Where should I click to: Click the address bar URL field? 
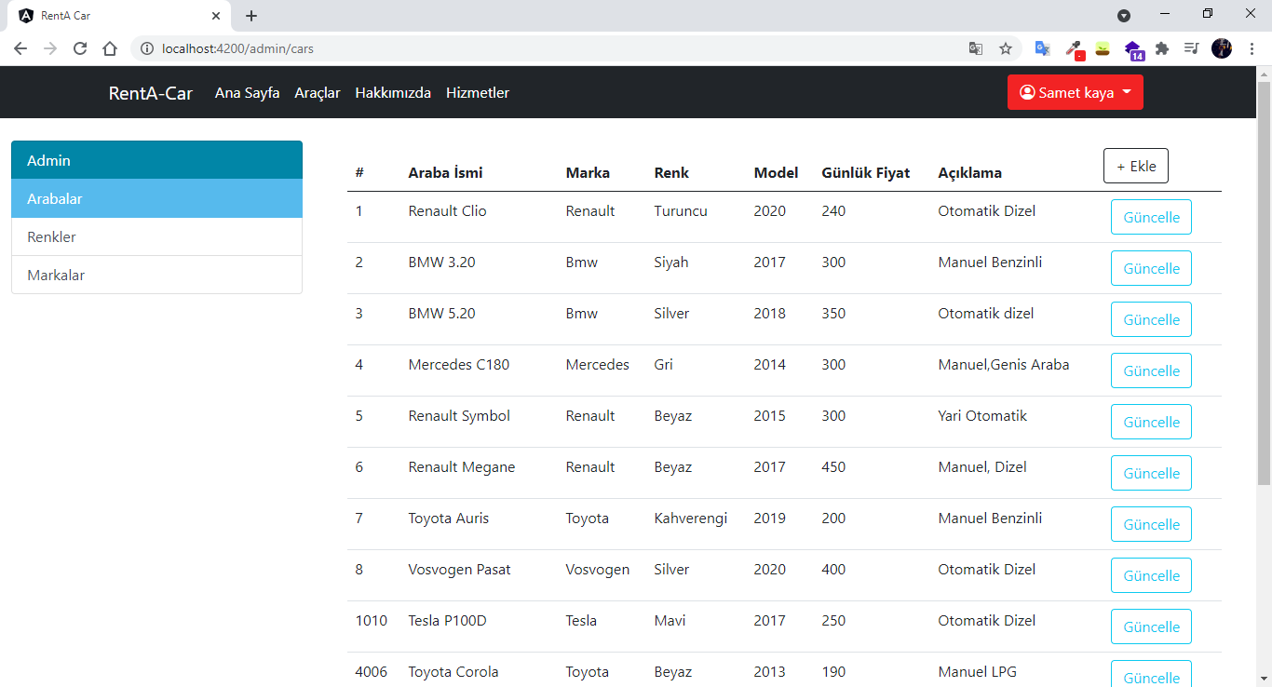tap(559, 48)
